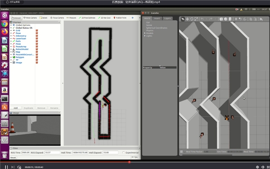Toggle the Grid display checkbox
This screenshot has width=270, height=169.
tap(37, 30)
